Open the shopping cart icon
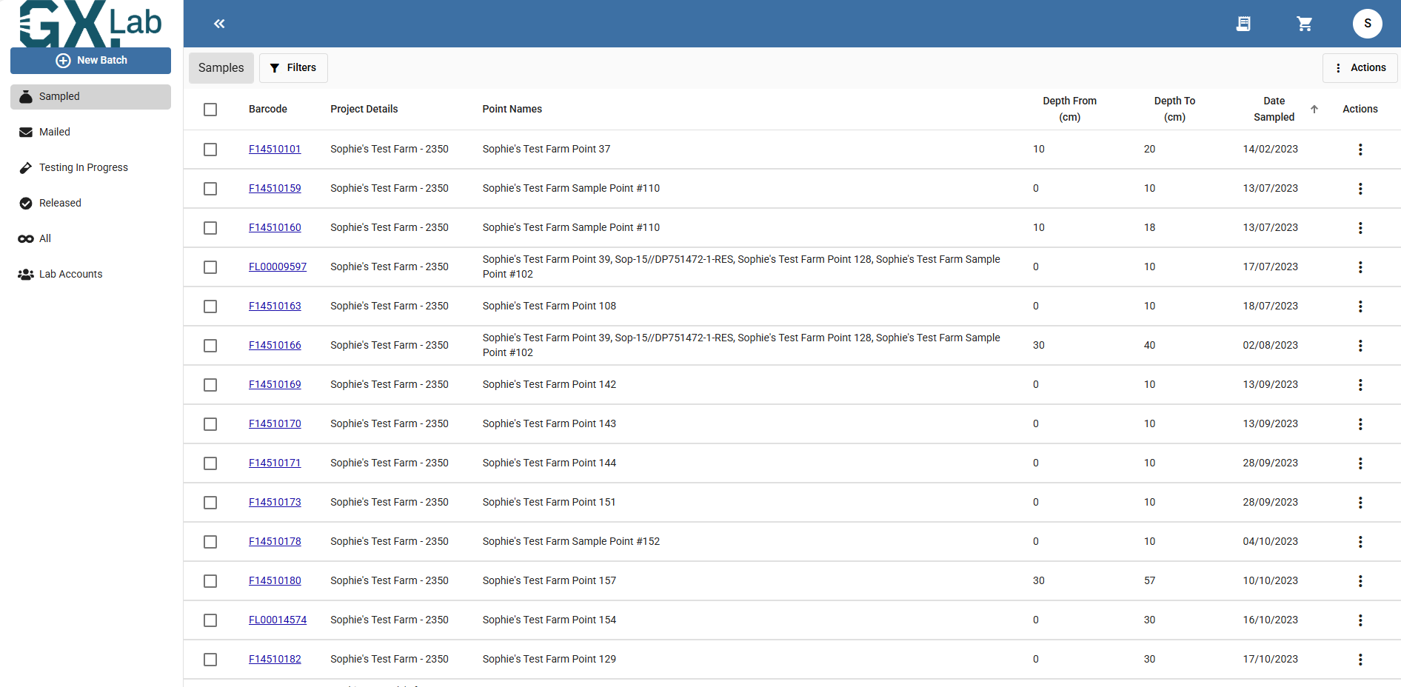Image resolution: width=1401 pixels, height=687 pixels. (x=1304, y=24)
